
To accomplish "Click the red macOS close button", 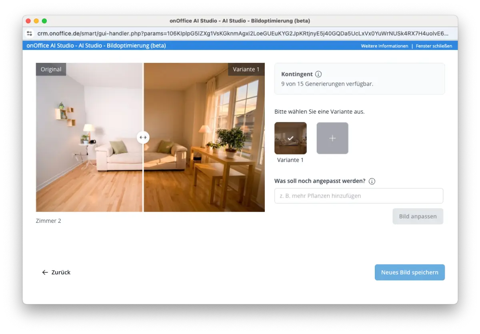I will pyautogui.click(x=28, y=21).
